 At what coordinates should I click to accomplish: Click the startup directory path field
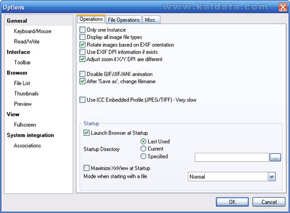232,157
